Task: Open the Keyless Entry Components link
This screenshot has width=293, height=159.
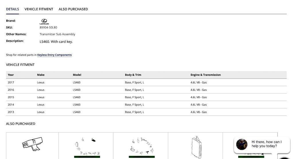Action: coord(54,55)
